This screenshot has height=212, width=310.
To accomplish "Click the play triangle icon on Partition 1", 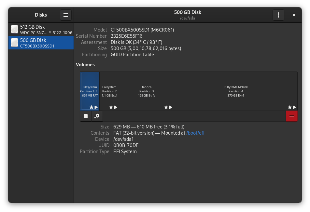I will pos(96,107).
